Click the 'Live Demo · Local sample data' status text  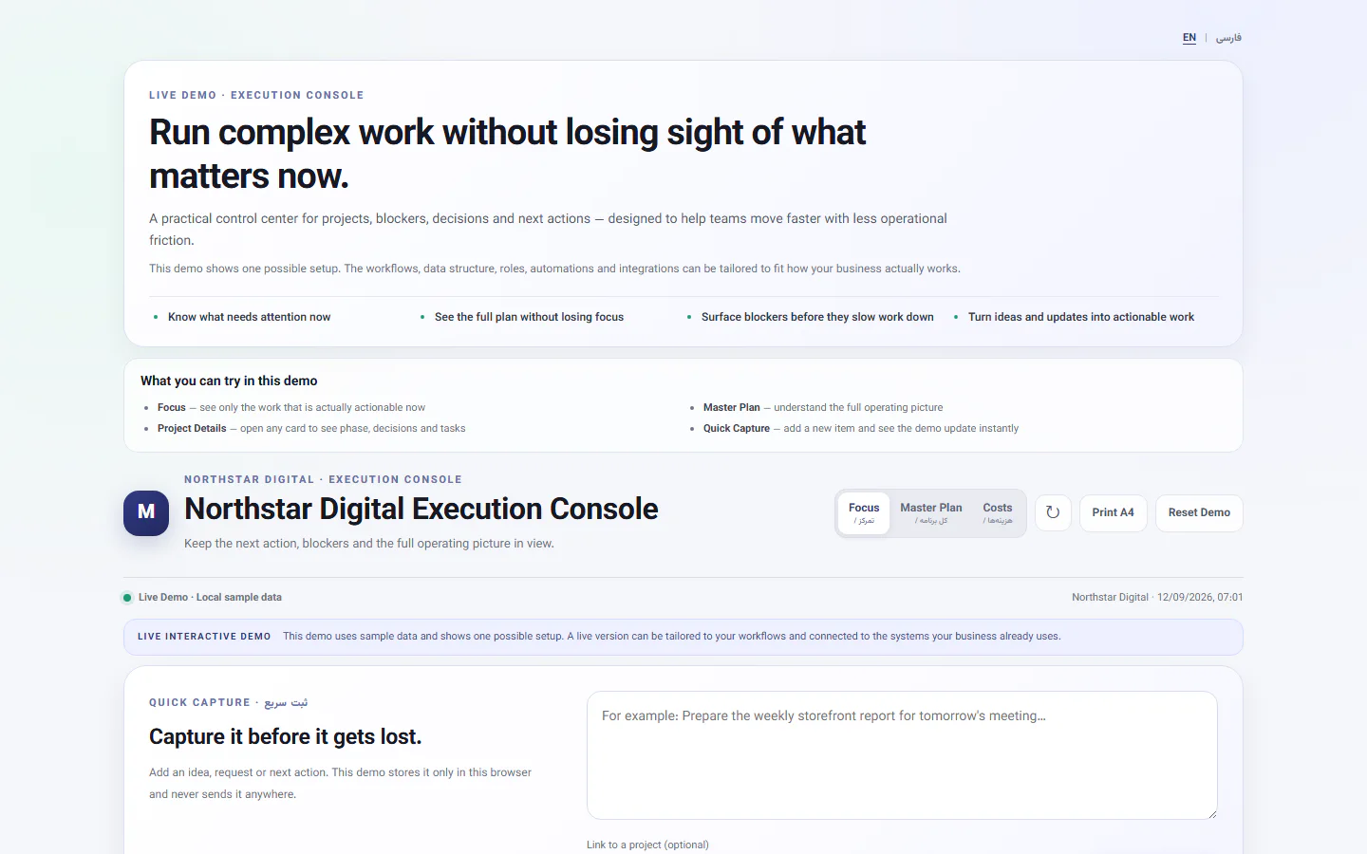(210, 598)
